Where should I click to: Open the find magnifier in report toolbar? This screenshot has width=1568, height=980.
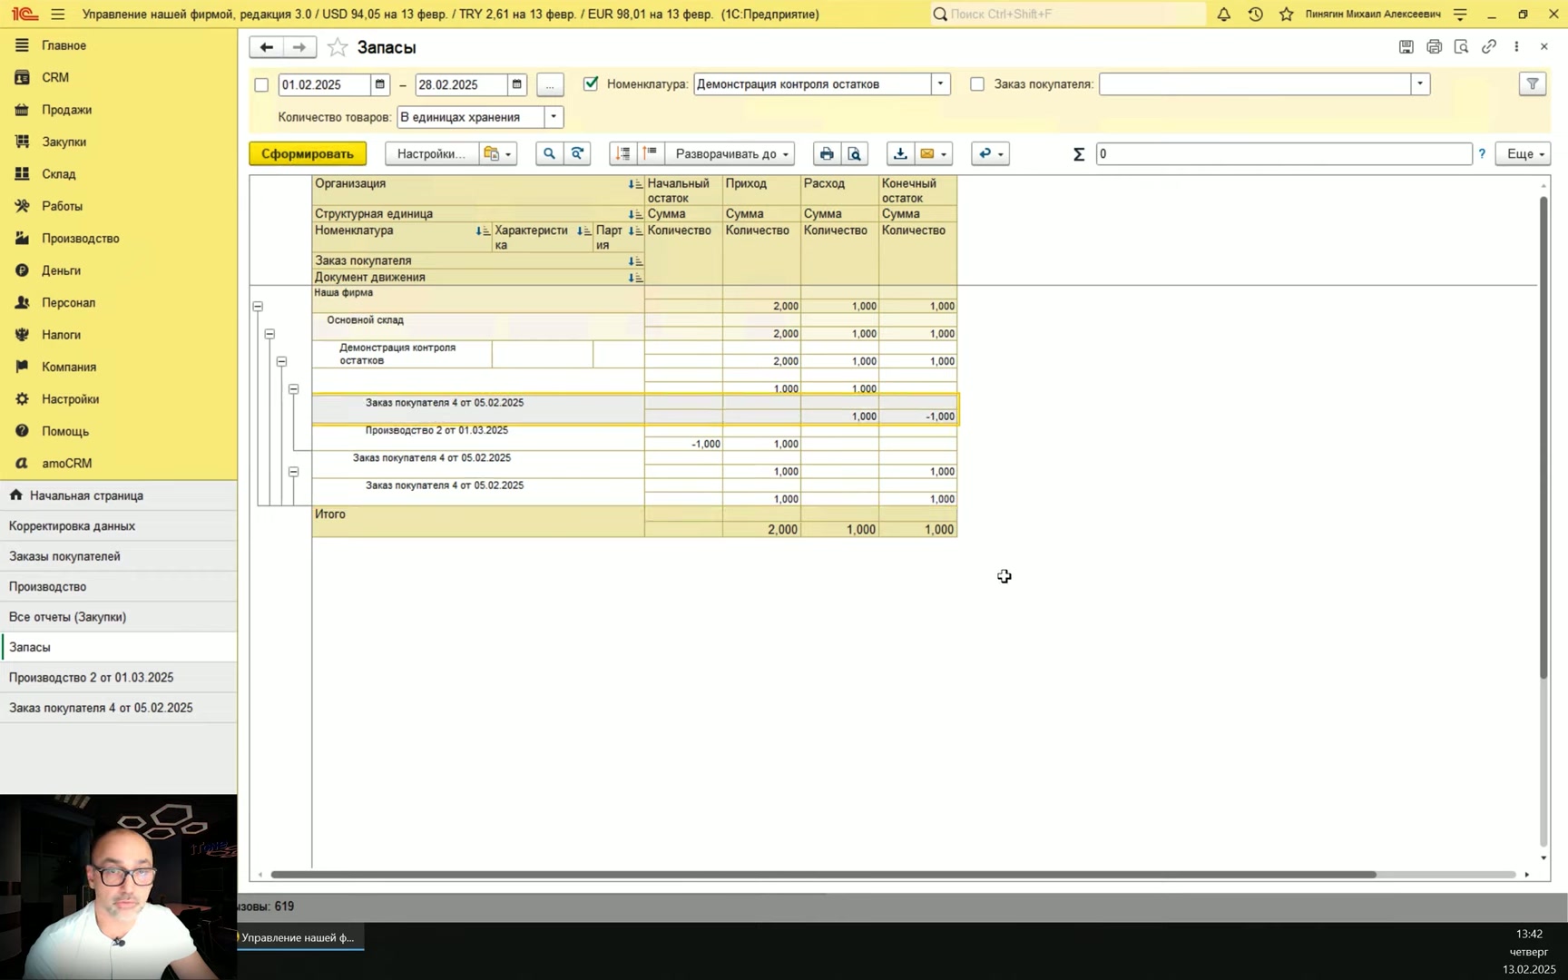(549, 154)
